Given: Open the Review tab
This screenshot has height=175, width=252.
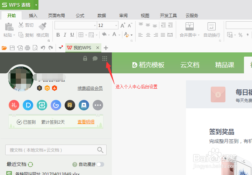Looking at the screenshot, I should tap(123, 16).
